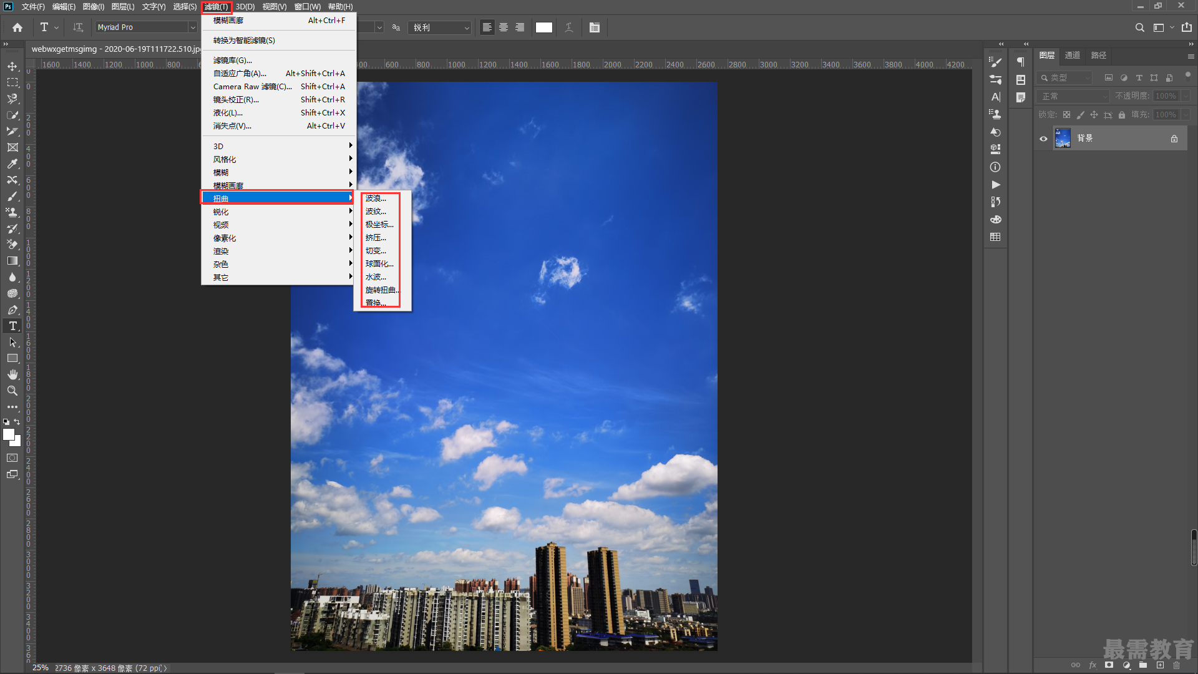Image resolution: width=1198 pixels, height=674 pixels.
Task: Click 转换为智能滤镜(S) menu entry
Action: (278, 41)
